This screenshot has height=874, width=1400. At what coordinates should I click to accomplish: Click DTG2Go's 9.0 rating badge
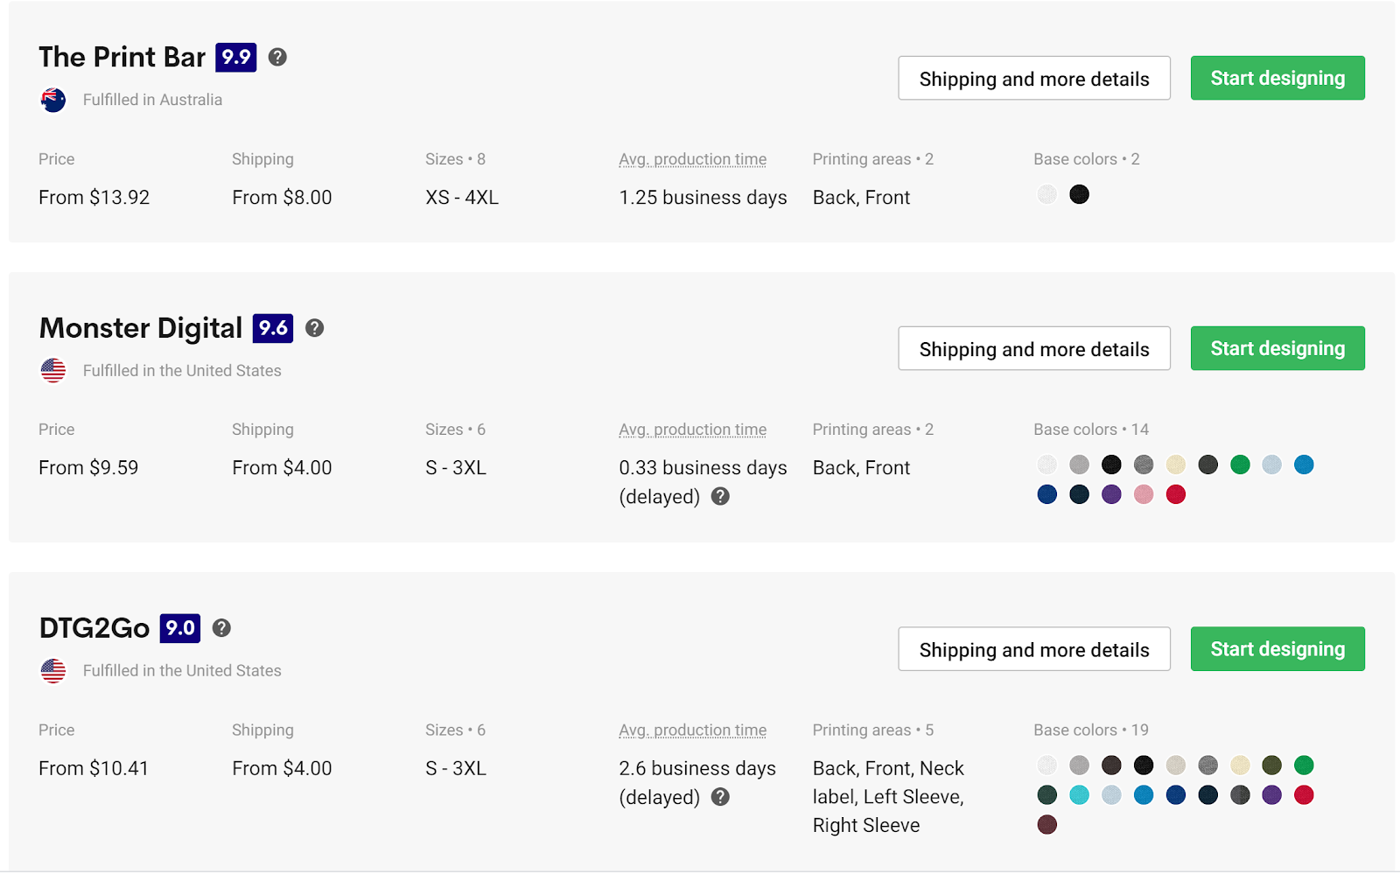[180, 628]
